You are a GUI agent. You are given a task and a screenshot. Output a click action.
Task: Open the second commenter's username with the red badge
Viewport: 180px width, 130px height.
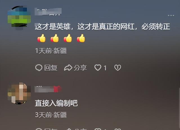tap(48, 89)
